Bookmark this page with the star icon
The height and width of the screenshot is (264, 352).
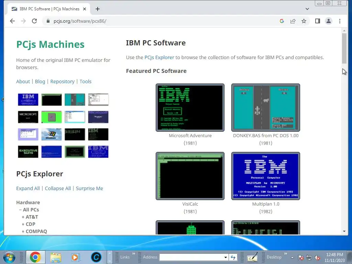[x=304, y=21]
